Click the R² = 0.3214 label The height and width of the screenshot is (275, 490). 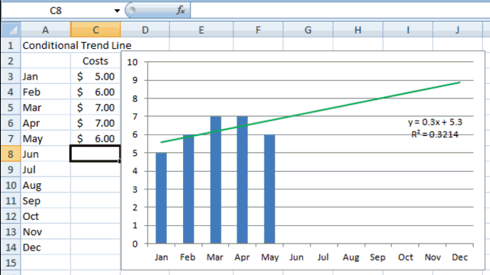click(435, 134)
